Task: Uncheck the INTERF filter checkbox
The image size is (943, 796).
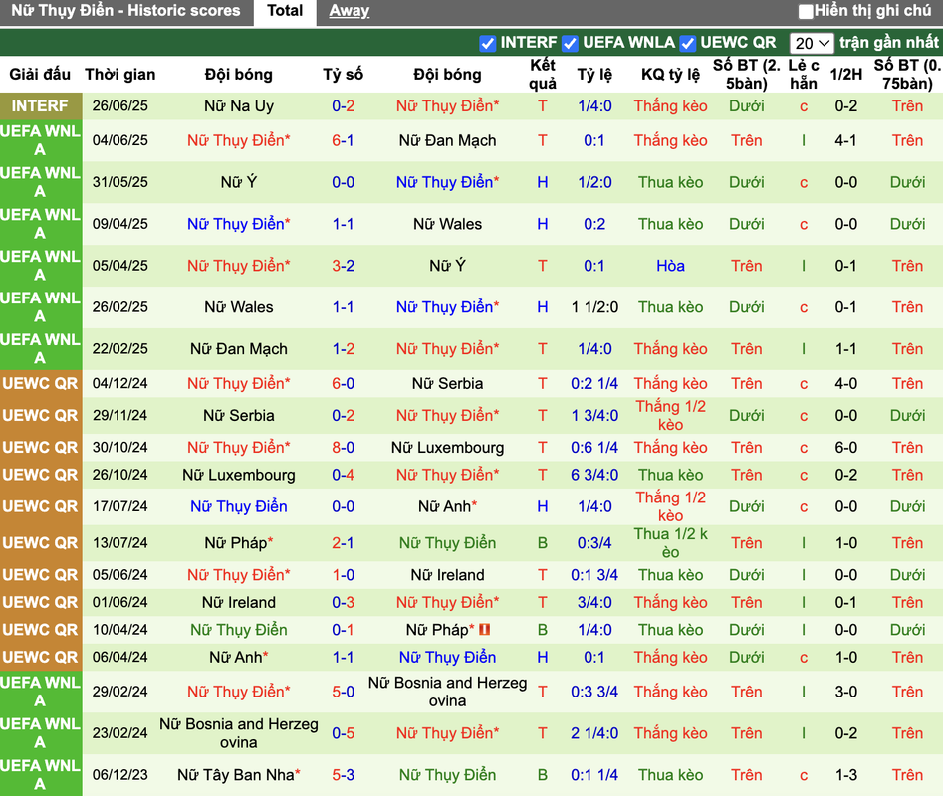Action: click(x=487, y=43)
